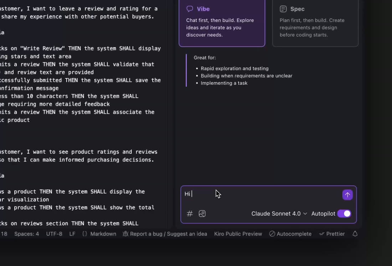Toggle Autocomplete in the status bar
Image resolution: width=392 pixels, height=266 pixels.
pyautogui.click(x=290, y=234)
